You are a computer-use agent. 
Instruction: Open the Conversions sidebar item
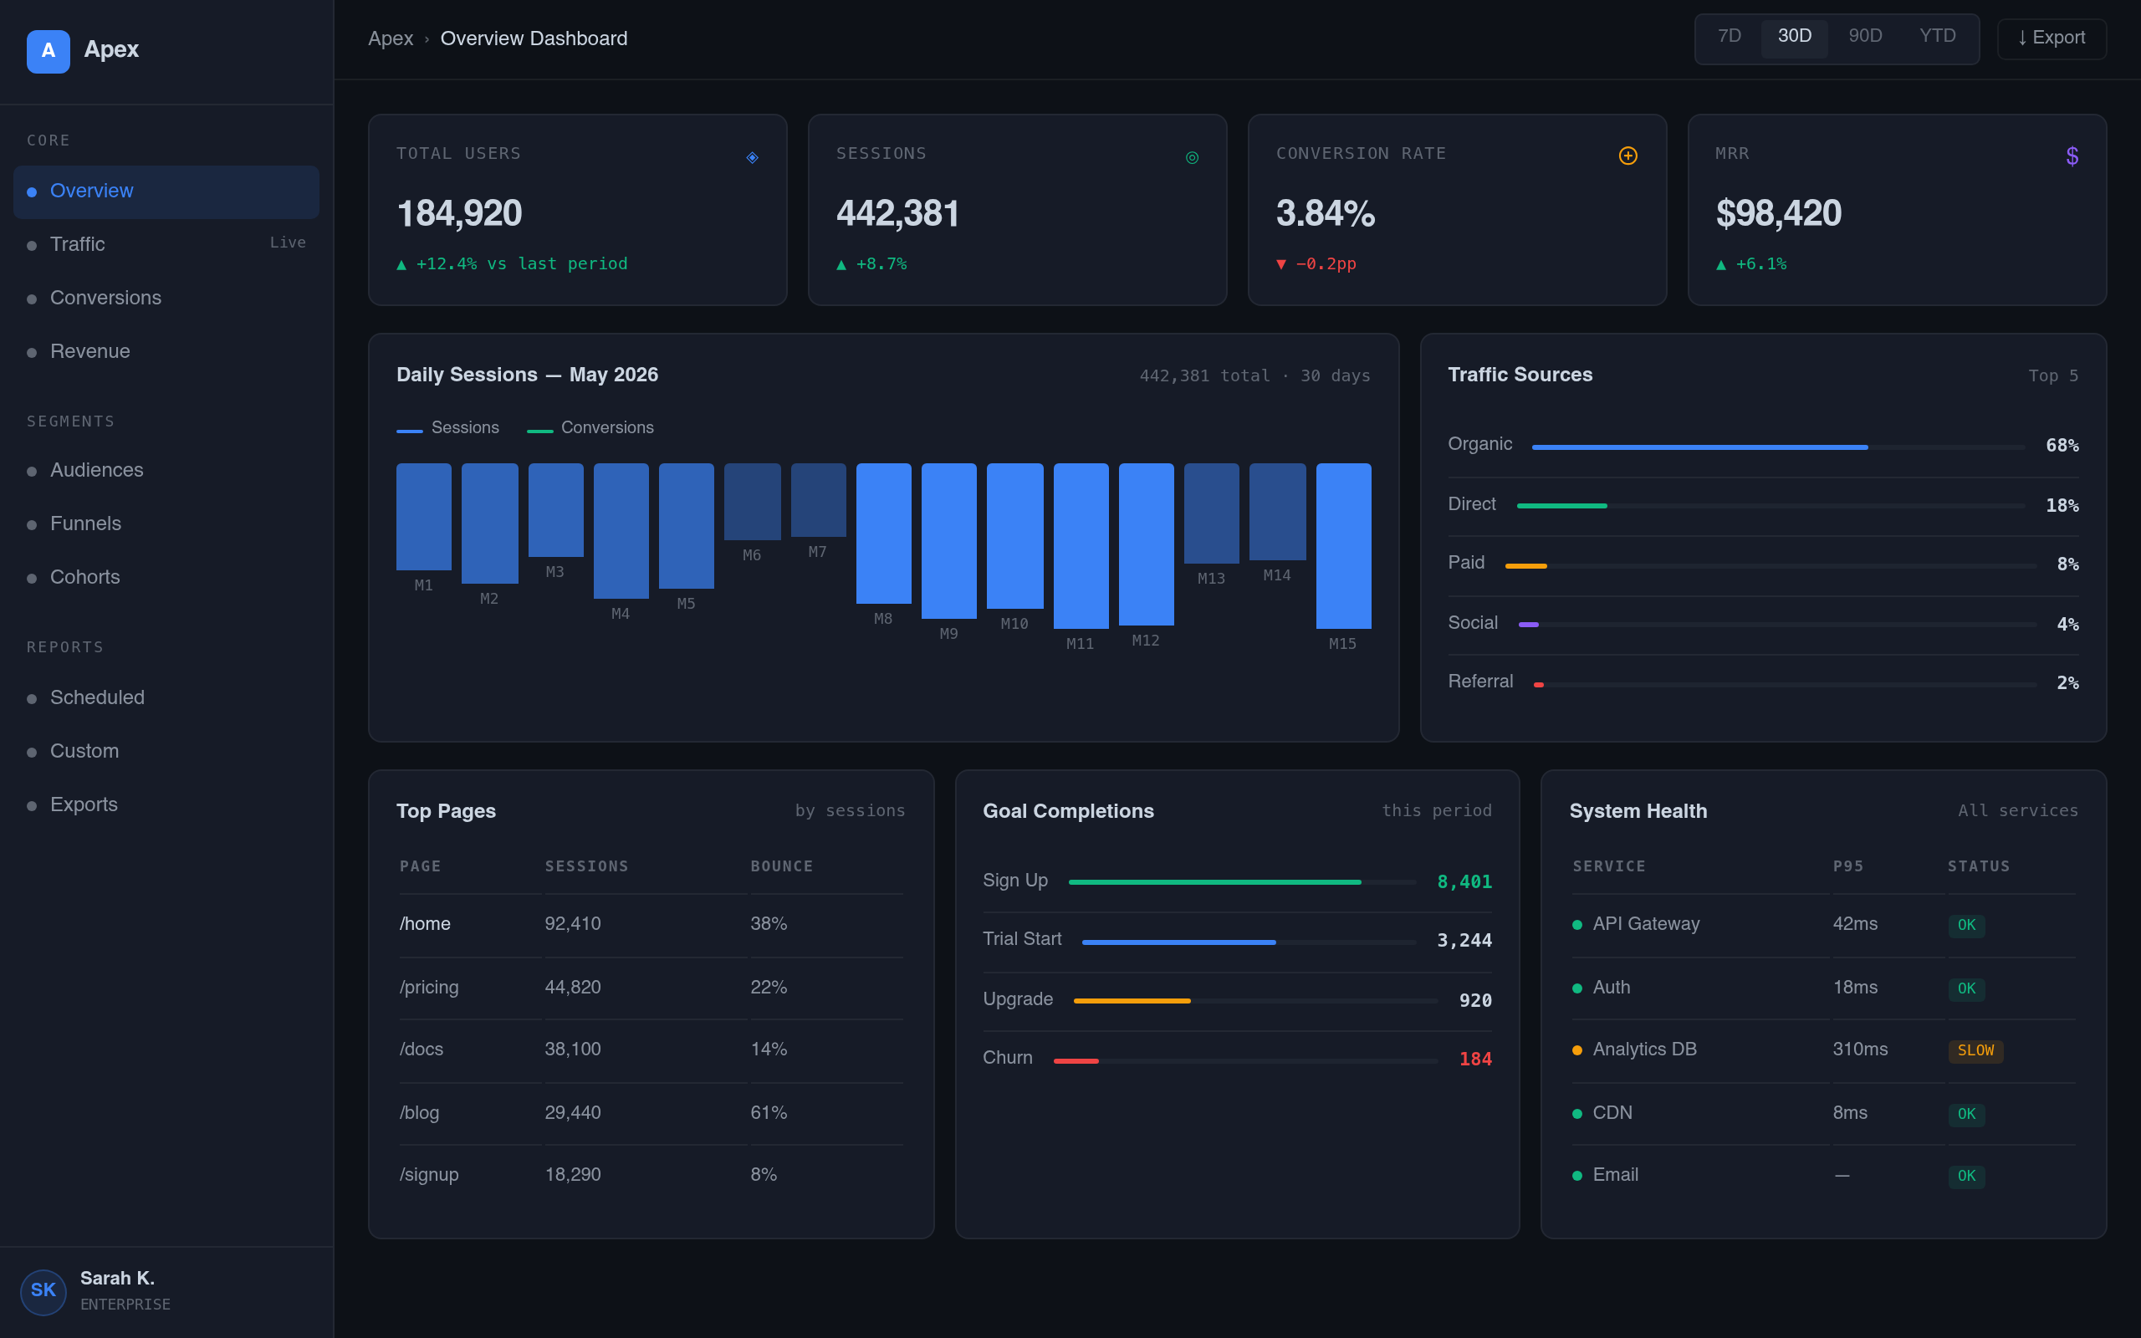166,299
